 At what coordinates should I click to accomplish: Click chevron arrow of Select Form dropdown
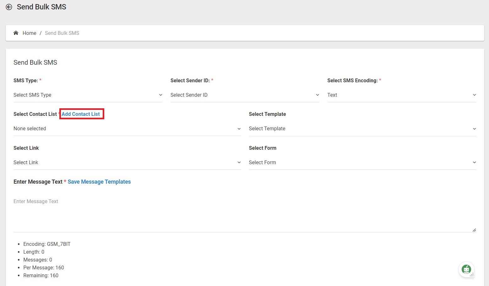474,163
